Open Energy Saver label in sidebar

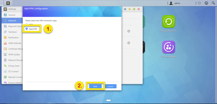point(14,66)
